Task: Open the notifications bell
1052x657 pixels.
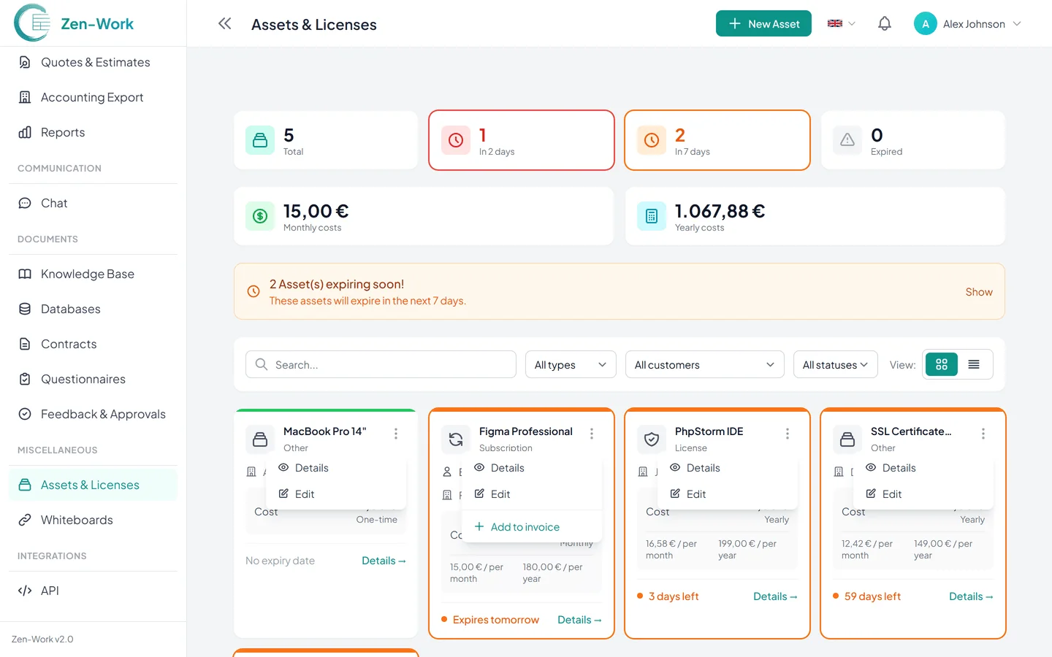Action: (x=884, y=23)
